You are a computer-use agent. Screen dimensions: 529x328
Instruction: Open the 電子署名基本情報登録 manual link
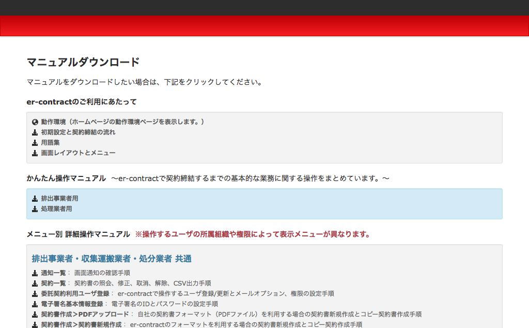point(72,304)
